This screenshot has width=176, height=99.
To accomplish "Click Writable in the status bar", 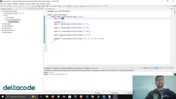I will 98,93.
